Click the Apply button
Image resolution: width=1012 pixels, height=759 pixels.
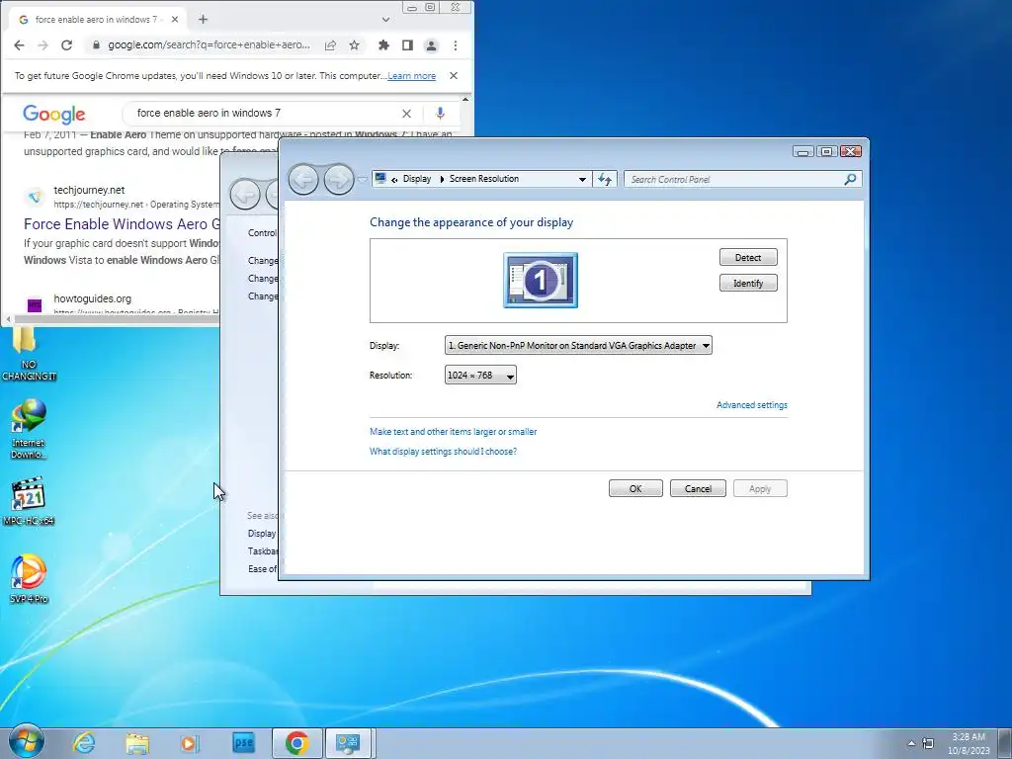tap(760, 488)
